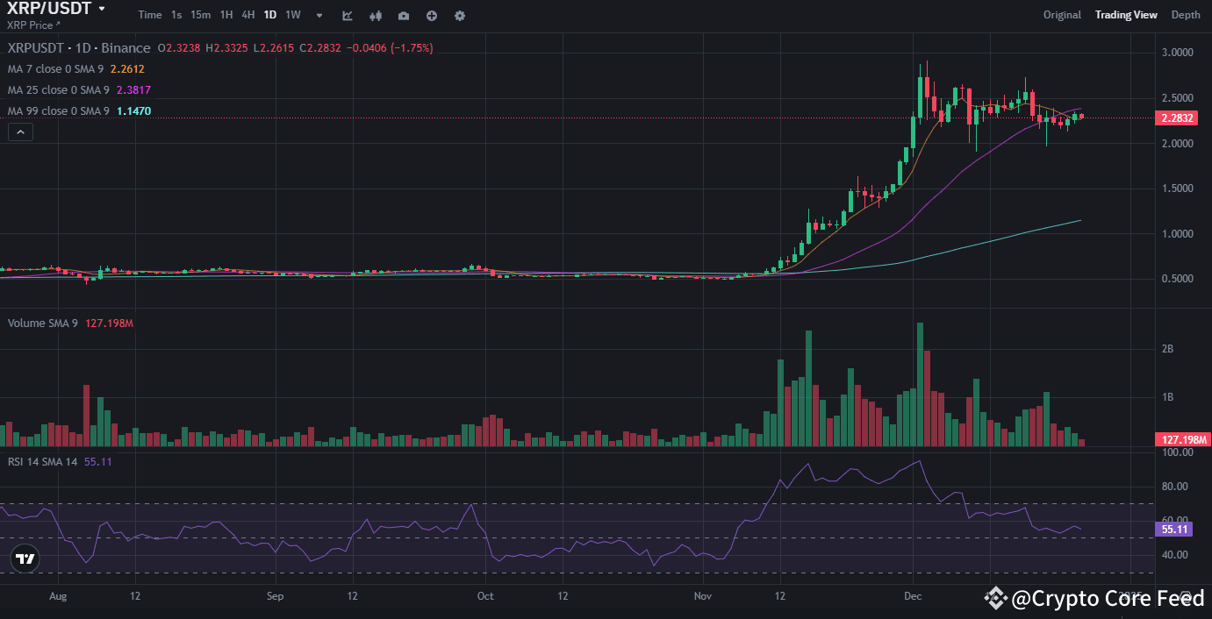Open the candlestick chart type icon
This screenshot has width=1212, height=619.
(x=376, y=15)
